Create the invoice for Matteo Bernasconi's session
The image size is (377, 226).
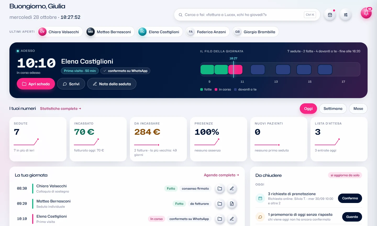coord(232,204)
